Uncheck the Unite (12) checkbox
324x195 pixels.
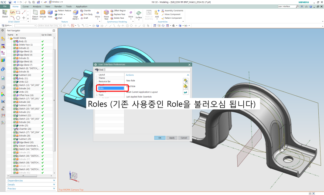coord(15,82)
